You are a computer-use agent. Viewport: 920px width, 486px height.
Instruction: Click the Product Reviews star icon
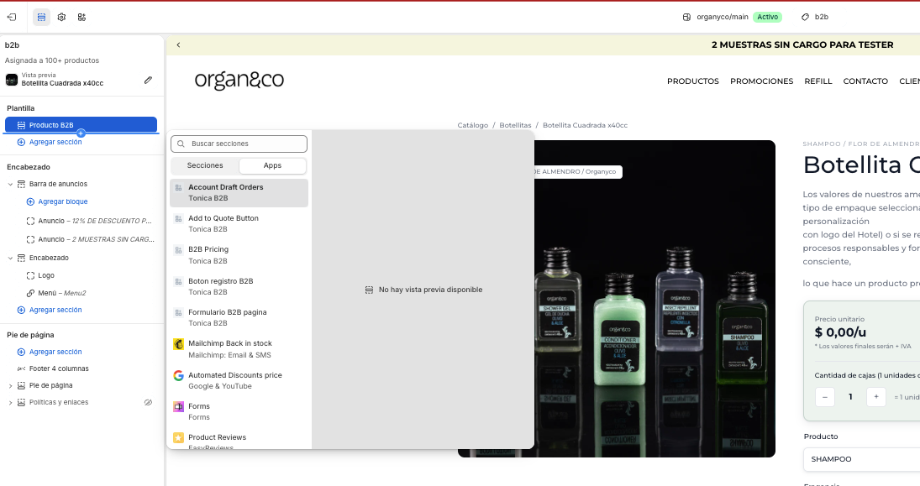pyautogui.click(x=178, y=438)
